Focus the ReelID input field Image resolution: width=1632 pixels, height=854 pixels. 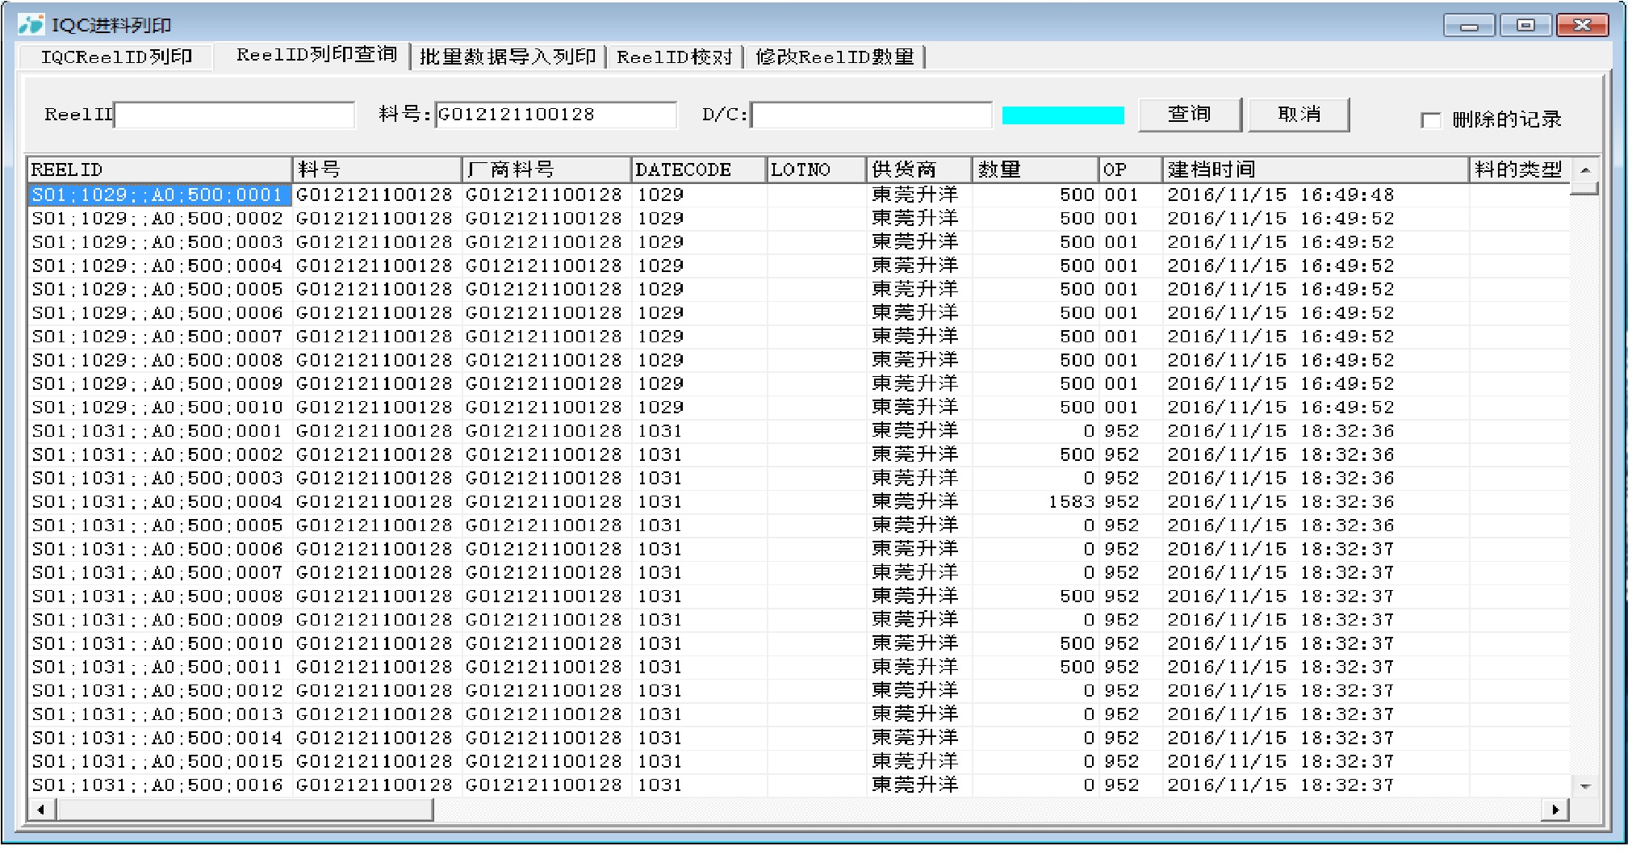click(x=235, y=115)
